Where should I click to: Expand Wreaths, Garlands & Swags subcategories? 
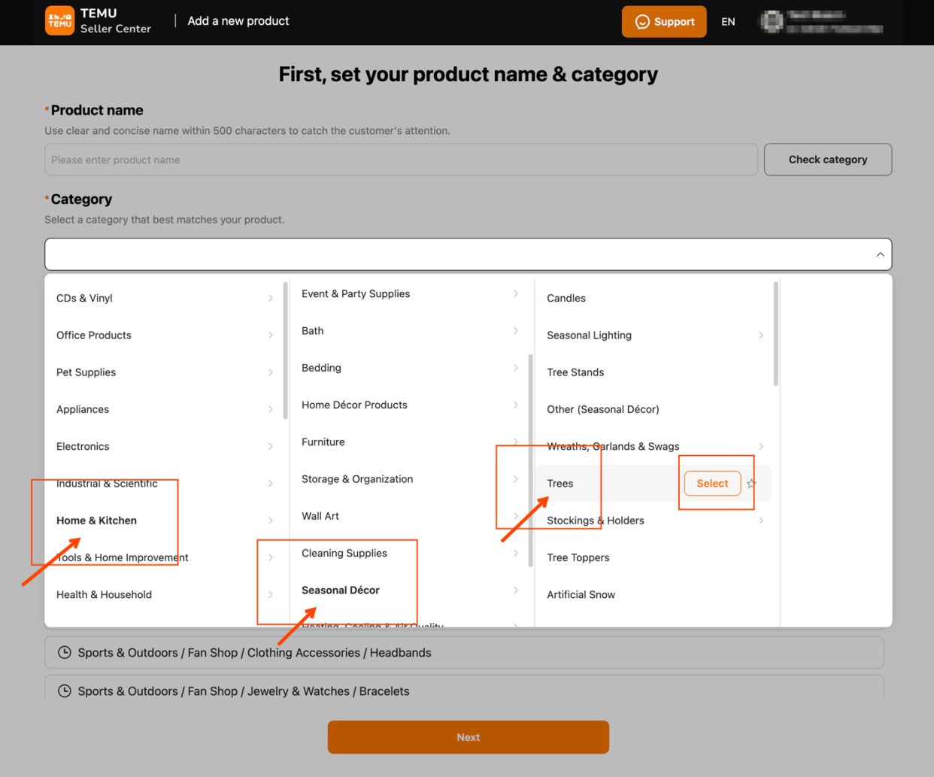761,446
